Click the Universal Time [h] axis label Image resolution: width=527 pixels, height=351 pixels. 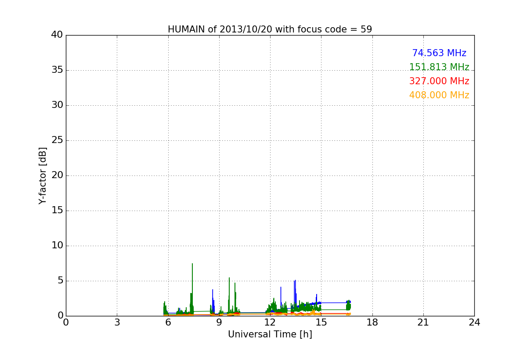point(270,335)
